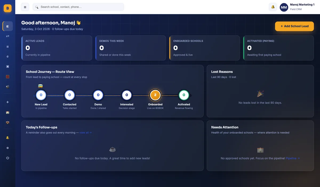Click the "Today's Follow-ups" heading
The height and width of the screenshot is (187, 320).
tap(41, 127)
